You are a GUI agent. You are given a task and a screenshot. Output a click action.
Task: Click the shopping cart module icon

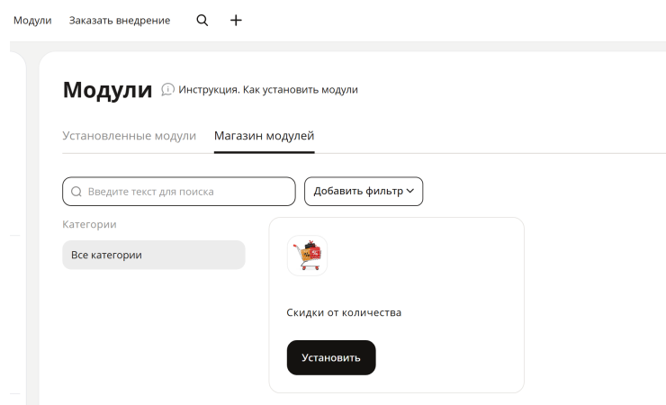[x=307, y=256]
